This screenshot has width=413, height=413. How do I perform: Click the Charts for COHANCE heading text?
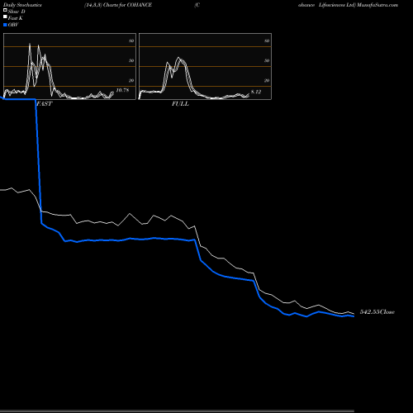[127, 5]
